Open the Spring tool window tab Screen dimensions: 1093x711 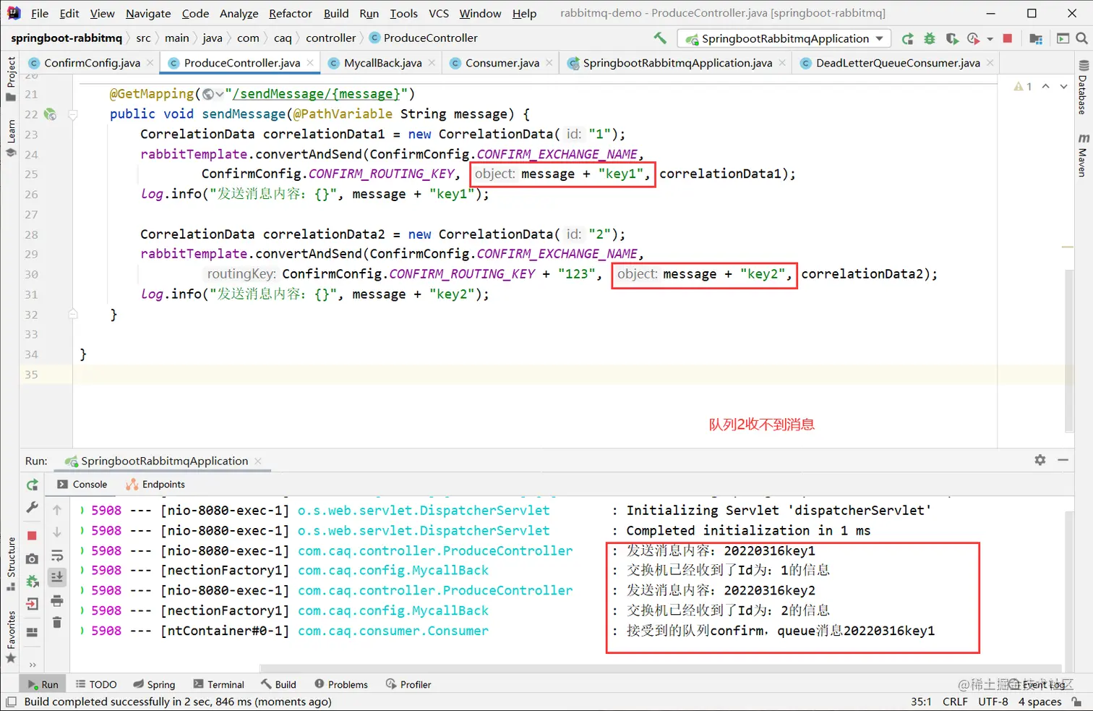(154, 684)
